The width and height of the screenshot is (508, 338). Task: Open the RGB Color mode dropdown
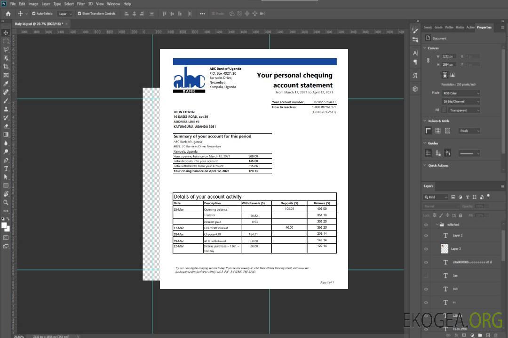click(x=460, y=93)
